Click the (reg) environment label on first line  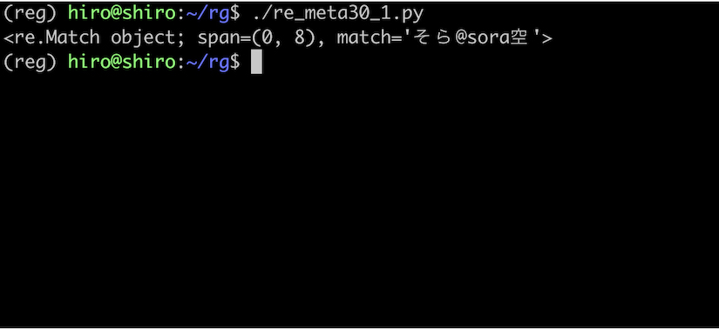click(x=30, y=14)
